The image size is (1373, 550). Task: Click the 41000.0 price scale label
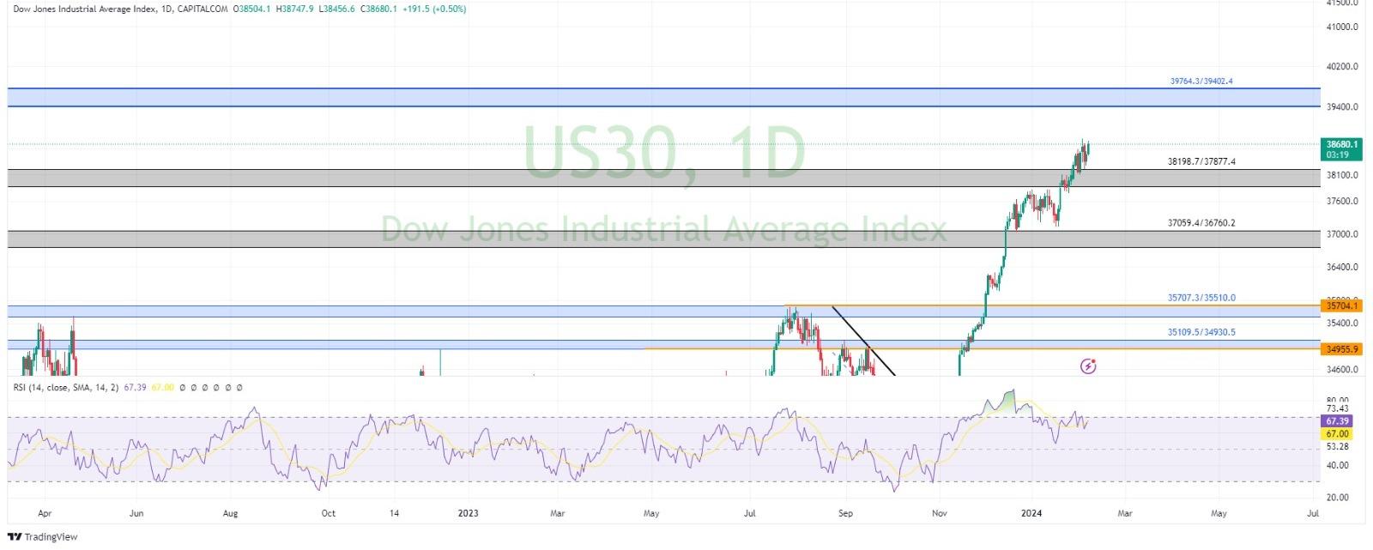(x=1342, y=27)
